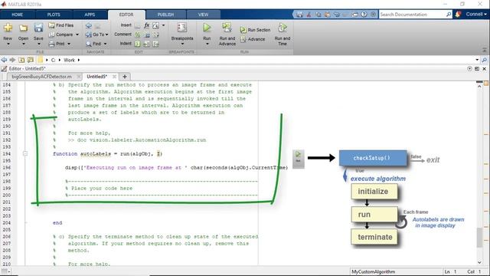This screenshot has height=276, width=490.
Task: Click the up-one-level folder icon
Action: tap(21, 60)
